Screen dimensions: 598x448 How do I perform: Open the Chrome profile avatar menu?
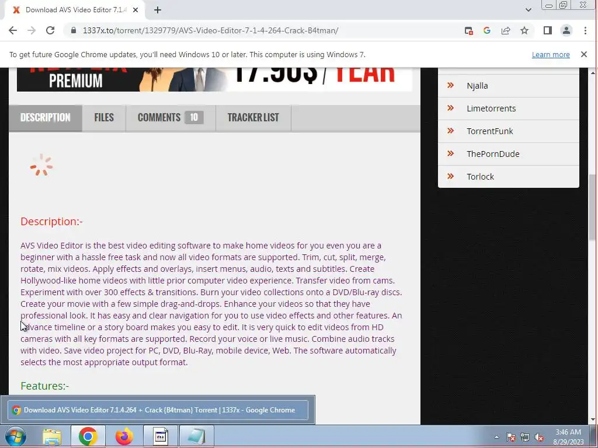pos(566,30)
